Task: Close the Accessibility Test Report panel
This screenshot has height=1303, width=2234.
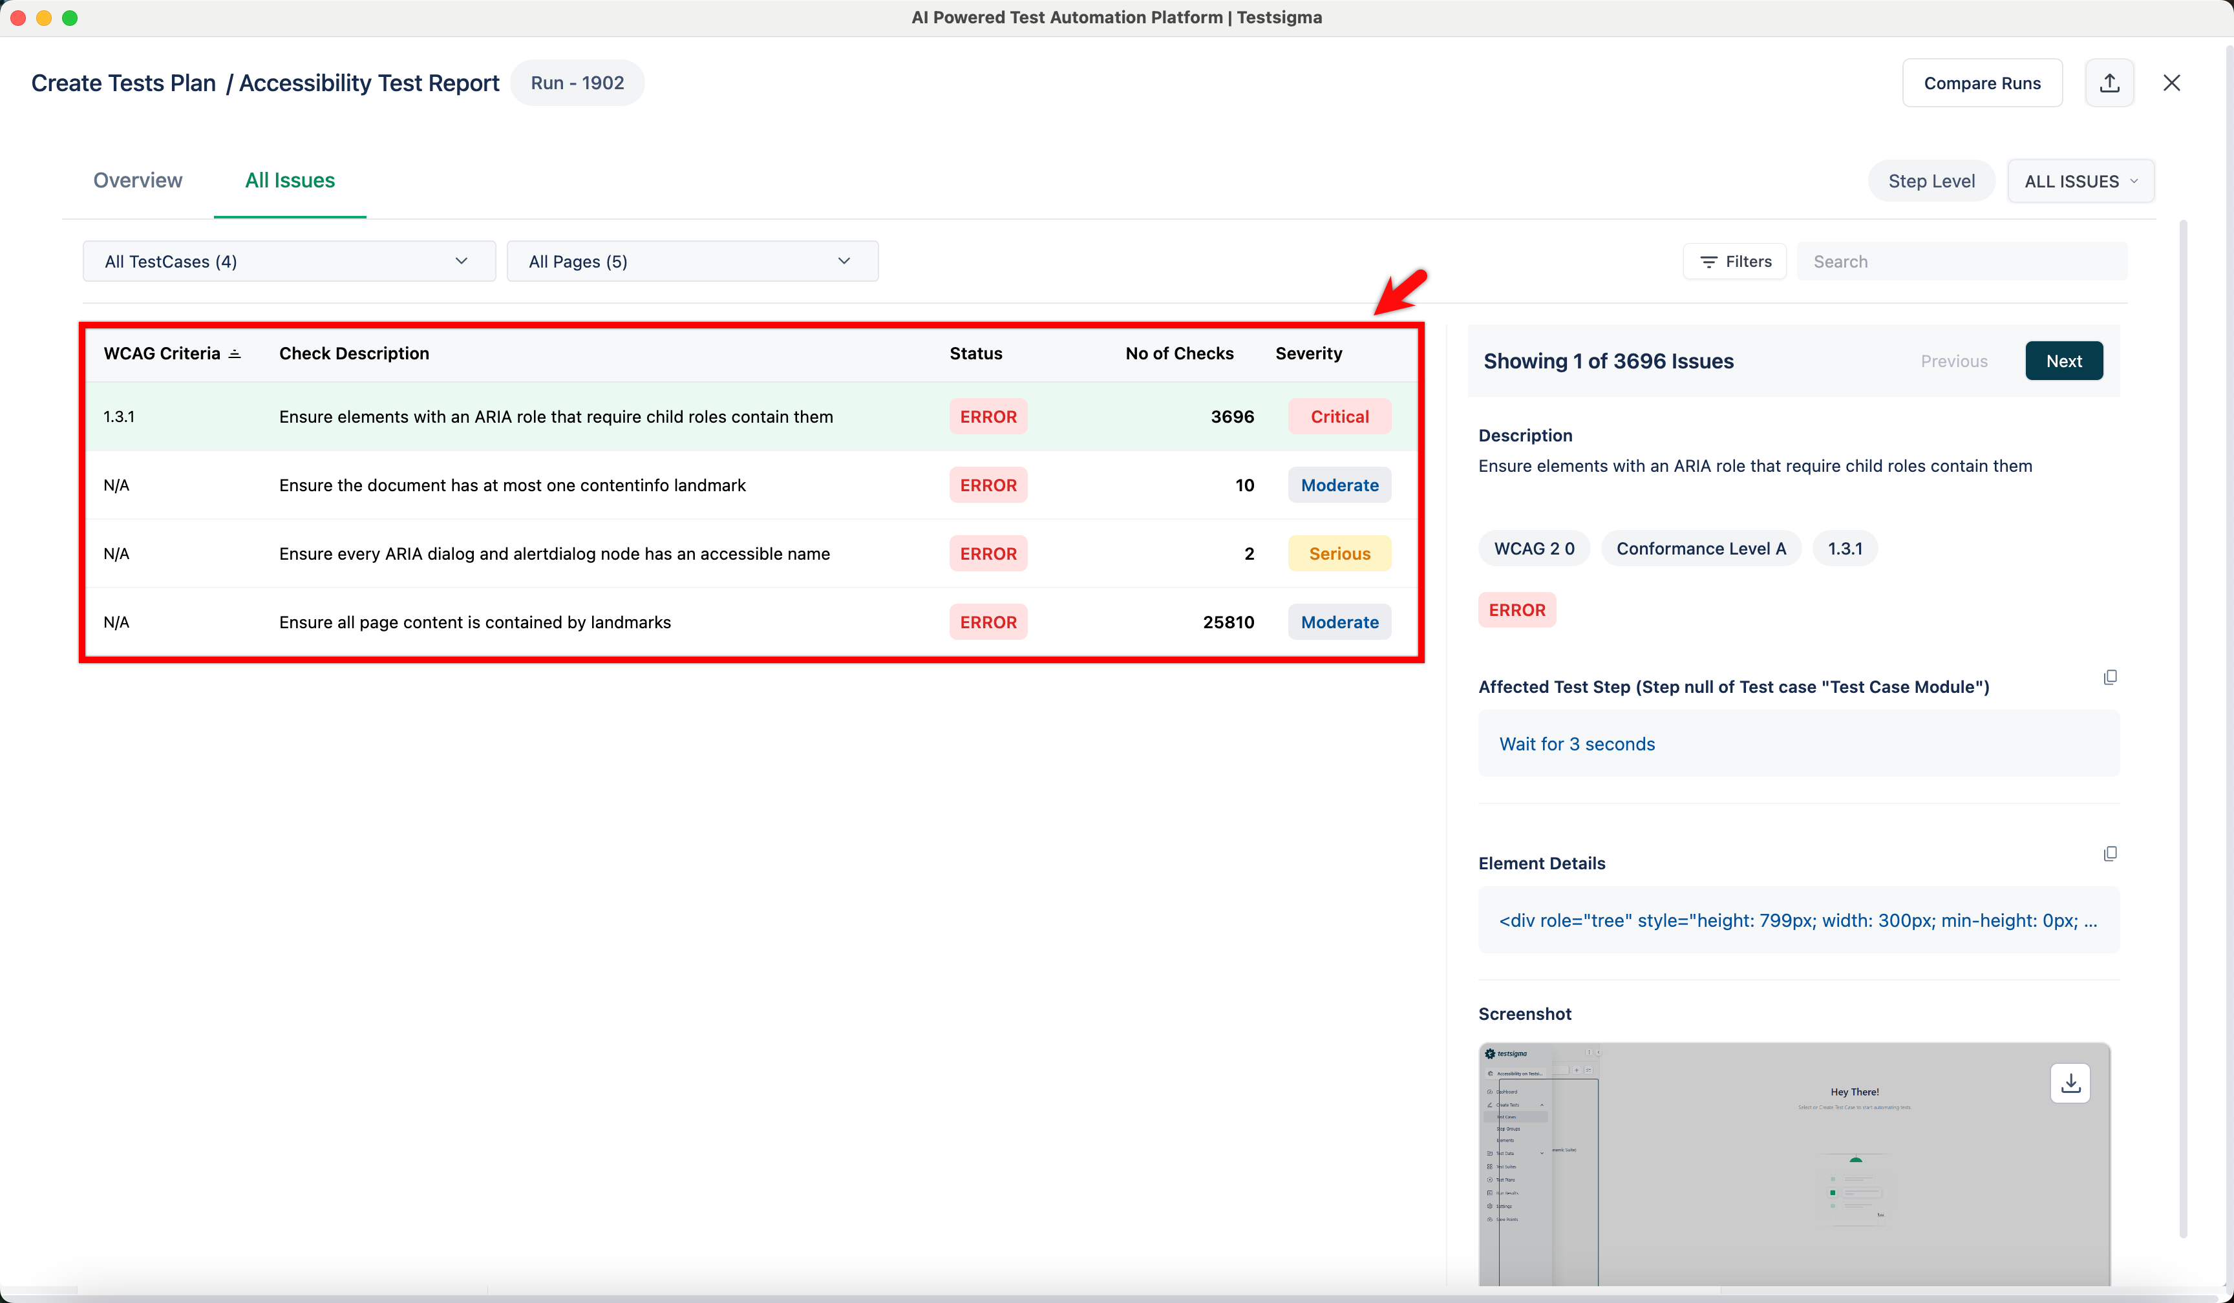Action: tap(2171, 83)
